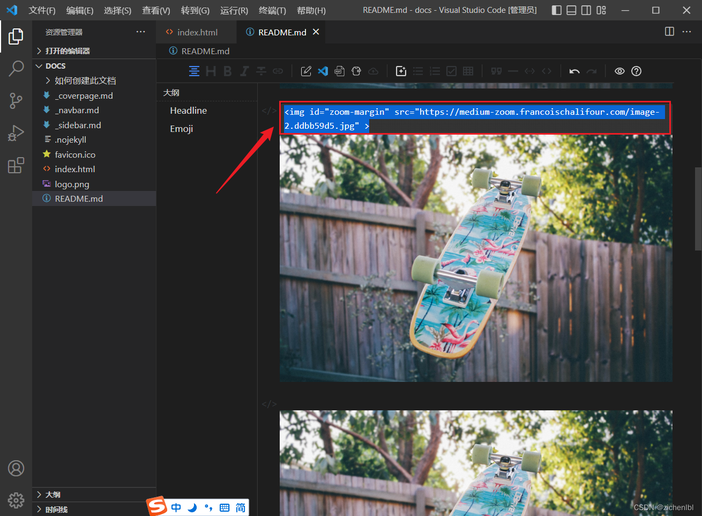Jump to Headline in outline

[x=188, y=110]
